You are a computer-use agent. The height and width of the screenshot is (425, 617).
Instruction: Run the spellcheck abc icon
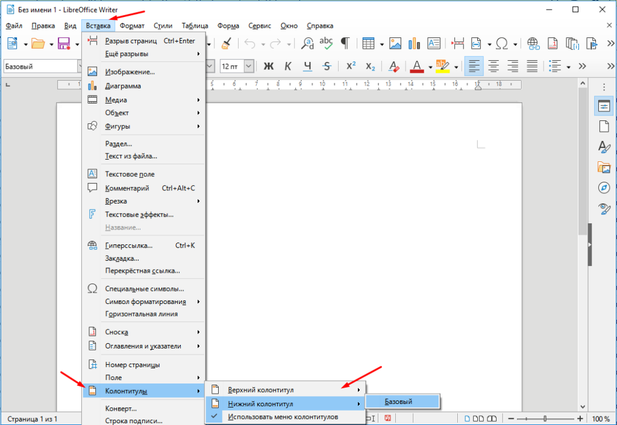(326, 43)
